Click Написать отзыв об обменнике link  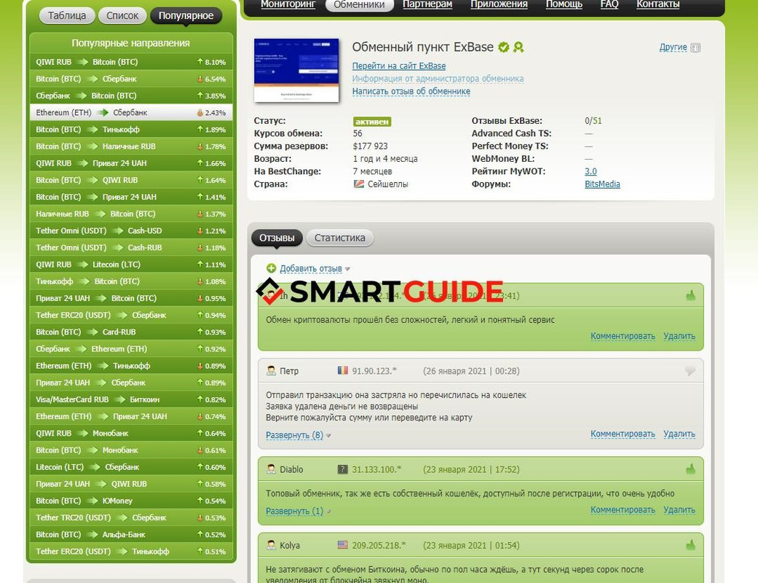click(411, 91)
